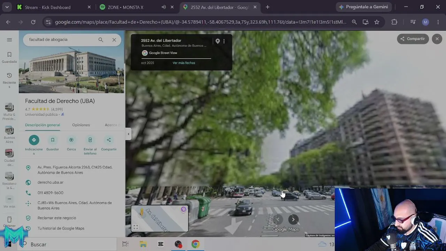Screen dimensions: 446x251
Task: Go back in Chrome
Action: tap(8, 22)
